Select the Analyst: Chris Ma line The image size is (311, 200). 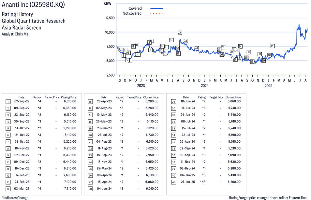pyautogui.click(x=15, y=34)
